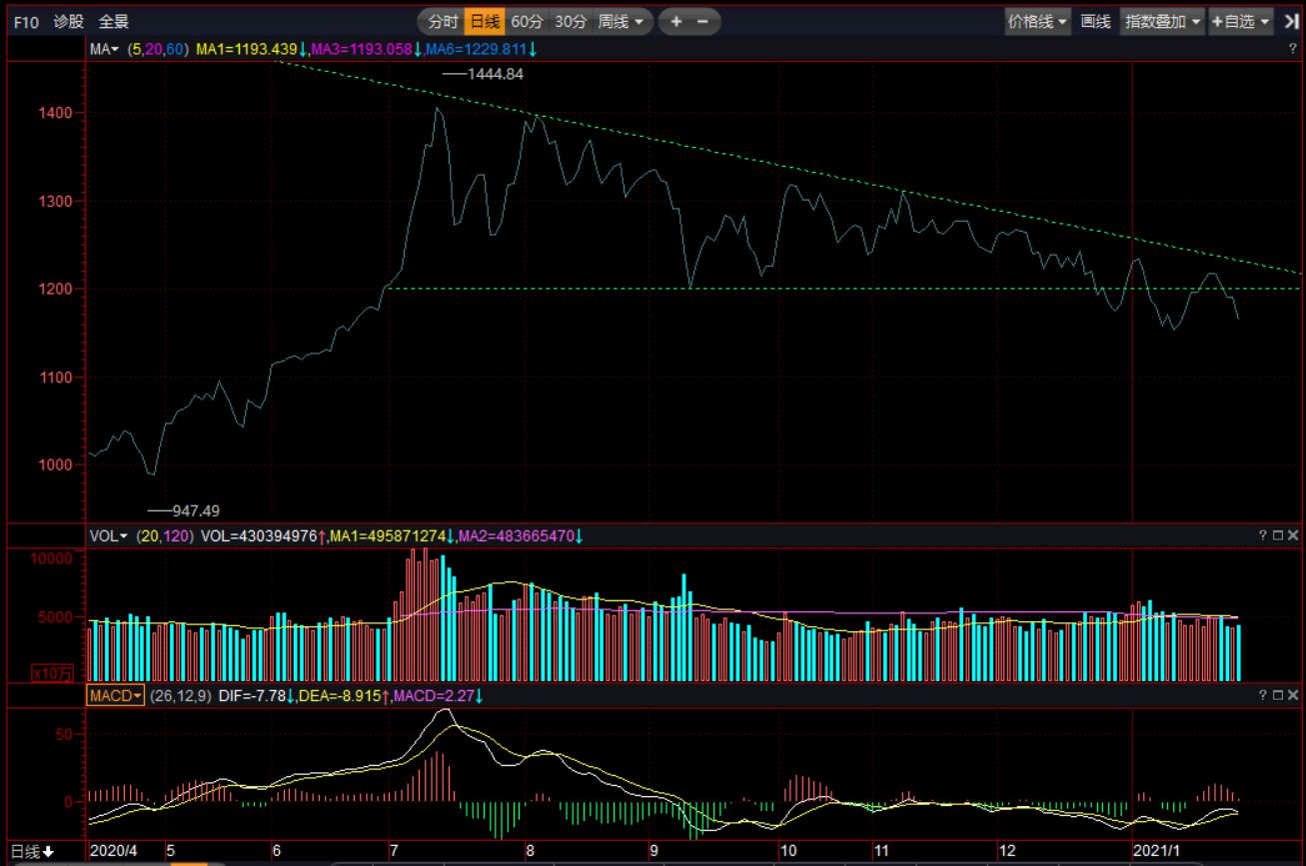Image resolution: width=1306 pixels, height=866 pixels.
Task: Open the MA indicator dropdown
Action: pos(104,49)
